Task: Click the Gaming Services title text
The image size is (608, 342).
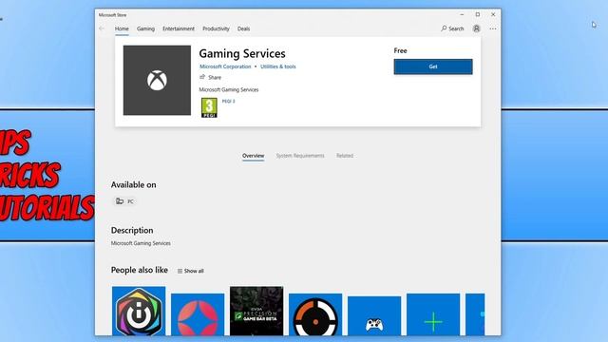Action: pos(242,53)
